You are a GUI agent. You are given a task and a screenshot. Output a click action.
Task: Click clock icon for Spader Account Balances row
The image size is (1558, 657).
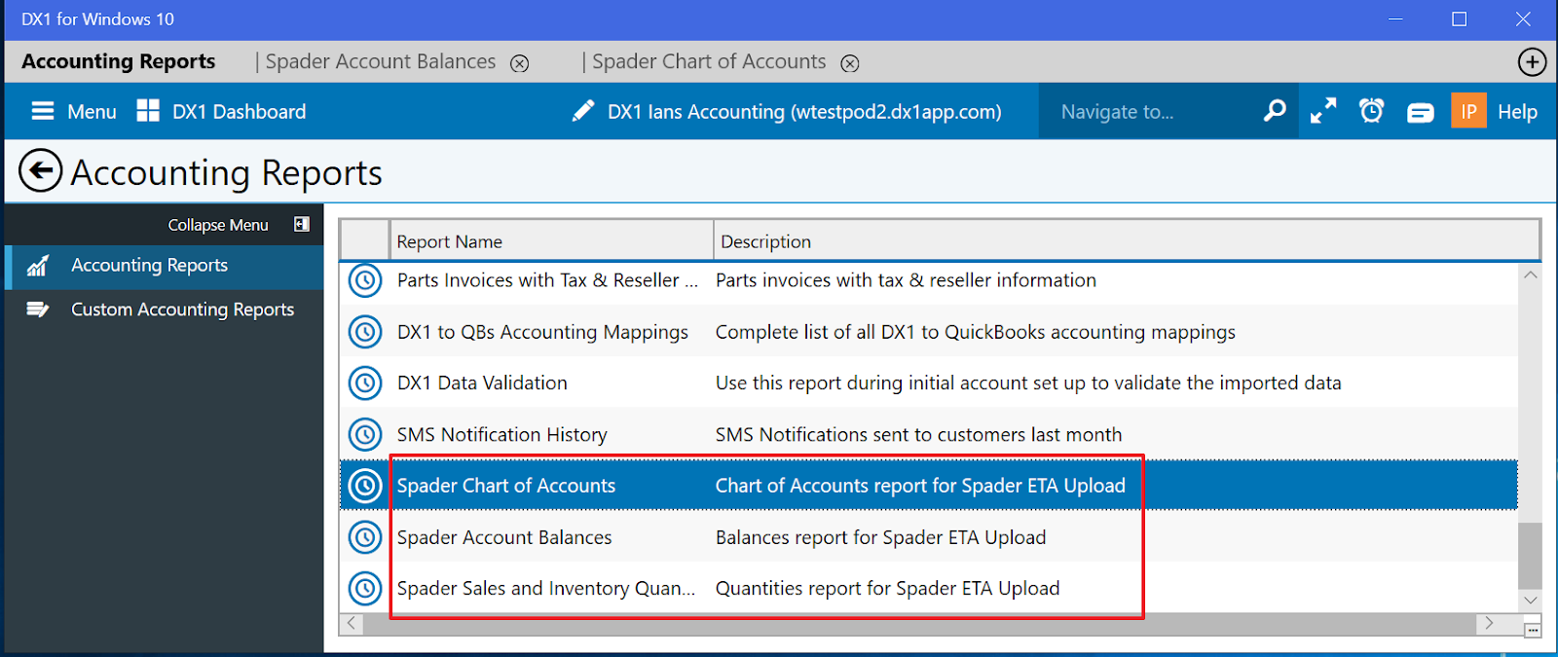click(x=365, y=536)
